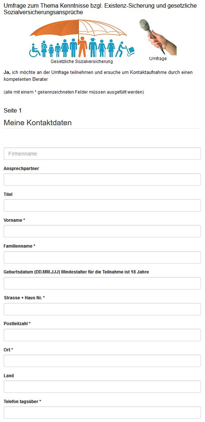Click the Umfrage caption under the microphone
The height and width of the screenshot is (422, 205).
[158, 58]
